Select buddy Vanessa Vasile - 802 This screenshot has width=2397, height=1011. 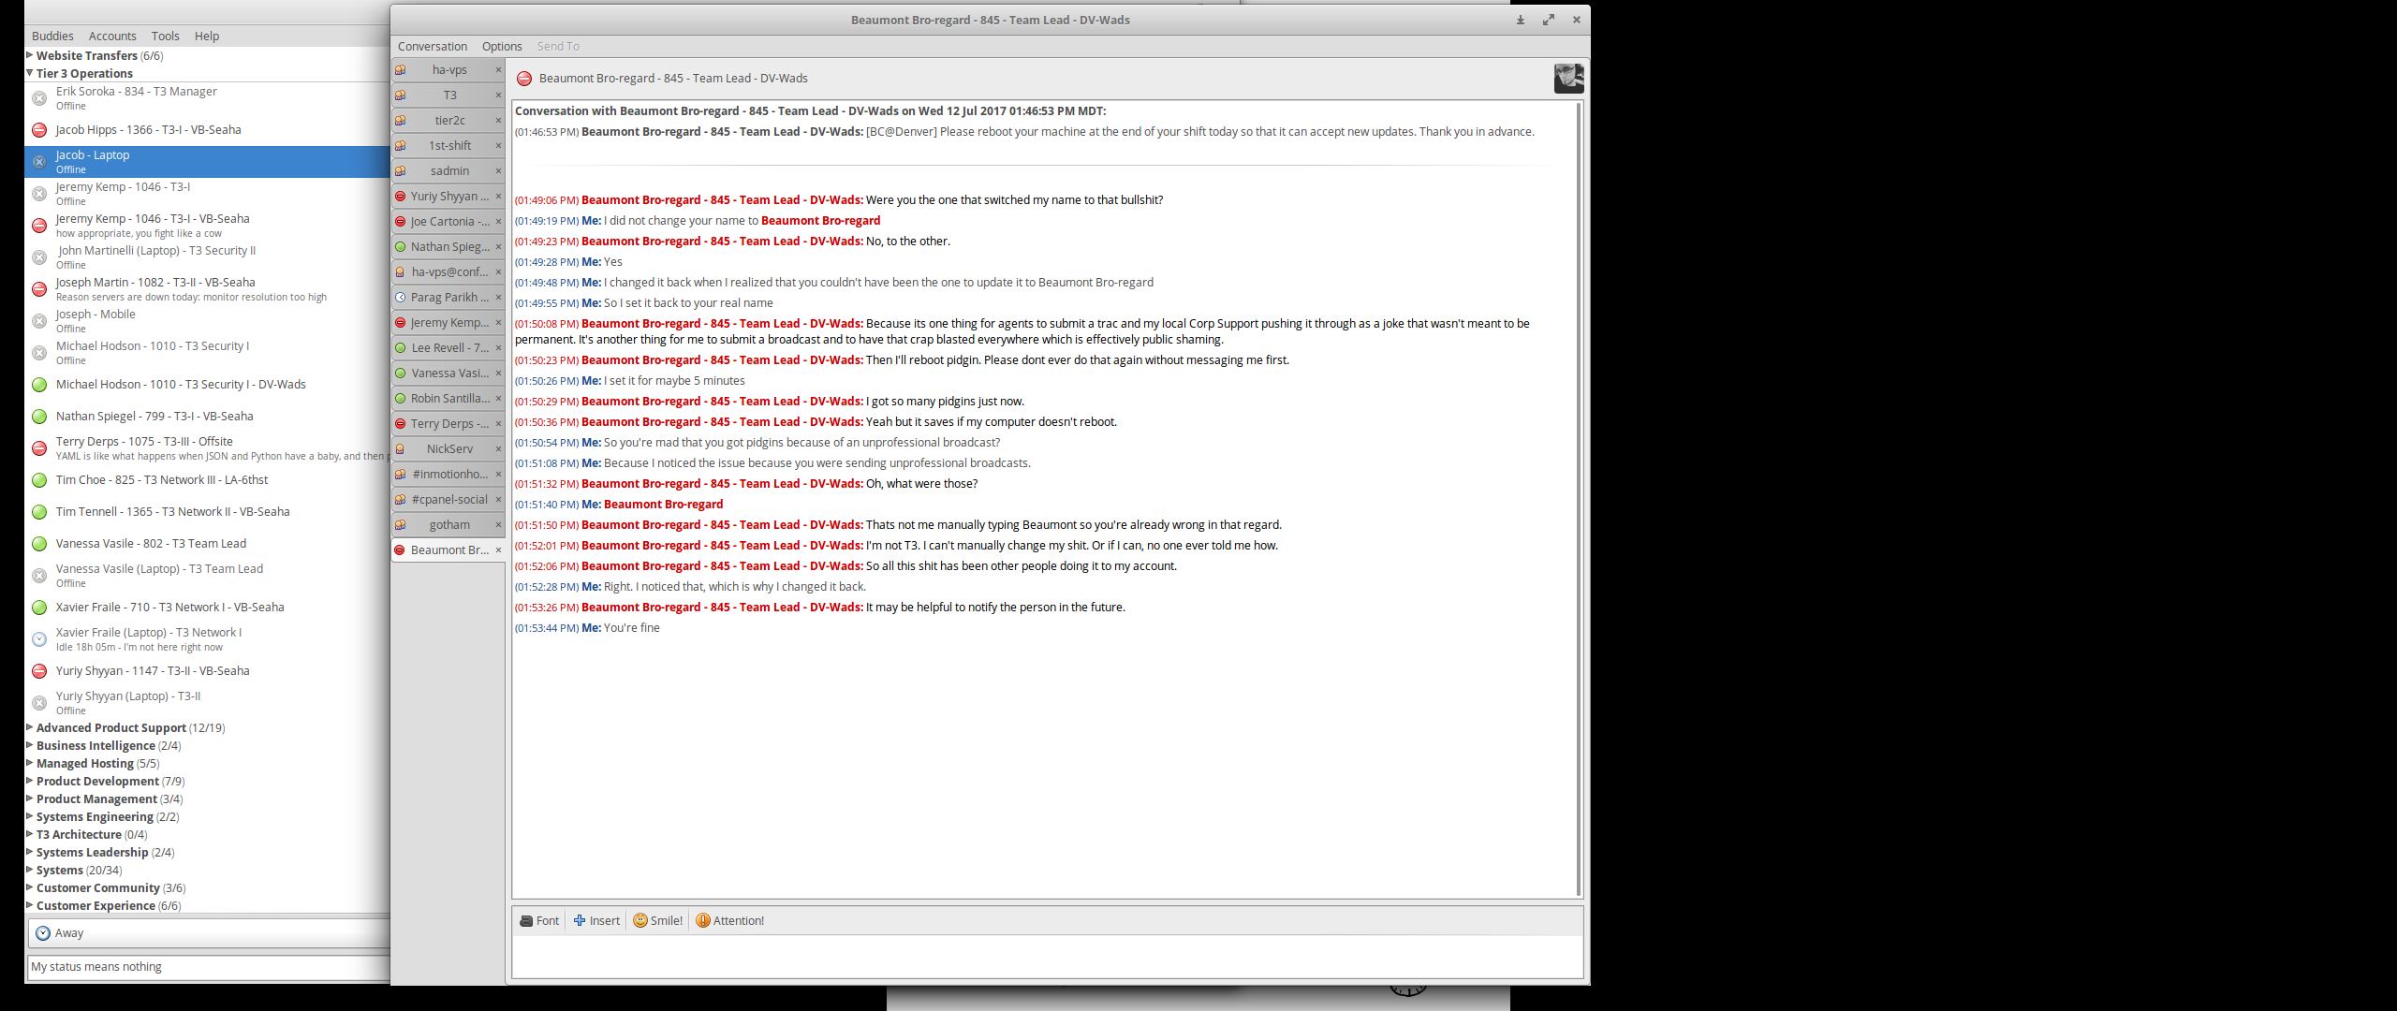pos(151,544)
